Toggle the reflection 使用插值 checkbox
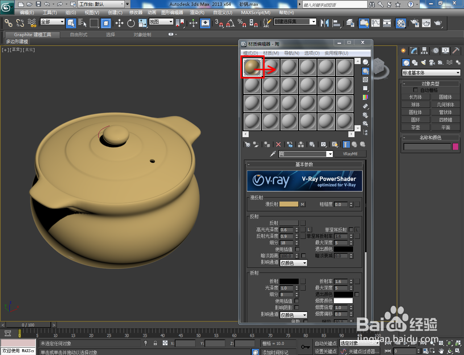This screenshot has height=355, width=464. [x=297, y=249]
